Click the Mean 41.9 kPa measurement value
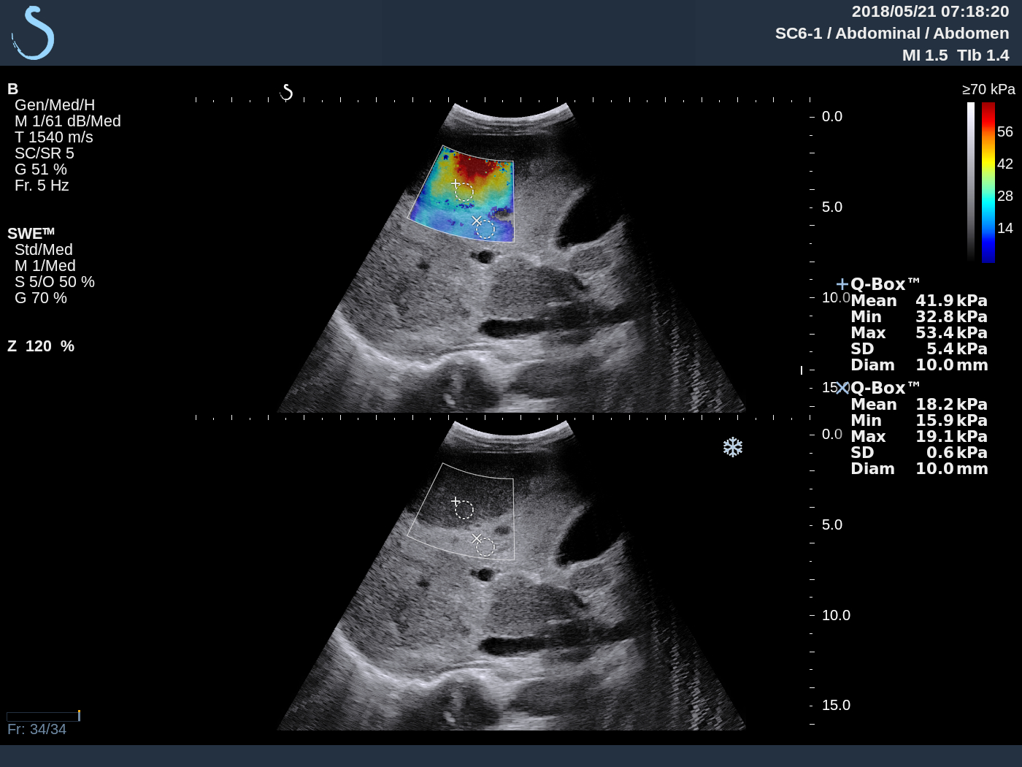Screen dimensions: 1022x767 pos(918,300)
